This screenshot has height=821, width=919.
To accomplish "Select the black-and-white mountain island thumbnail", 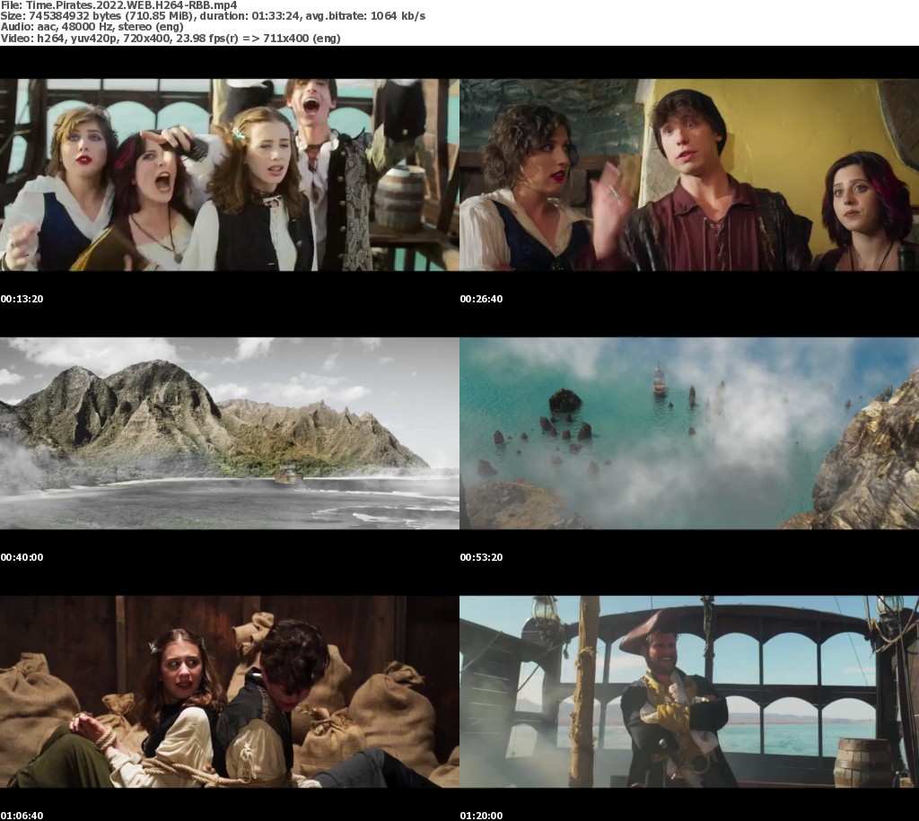I will [x=230, y=432].
